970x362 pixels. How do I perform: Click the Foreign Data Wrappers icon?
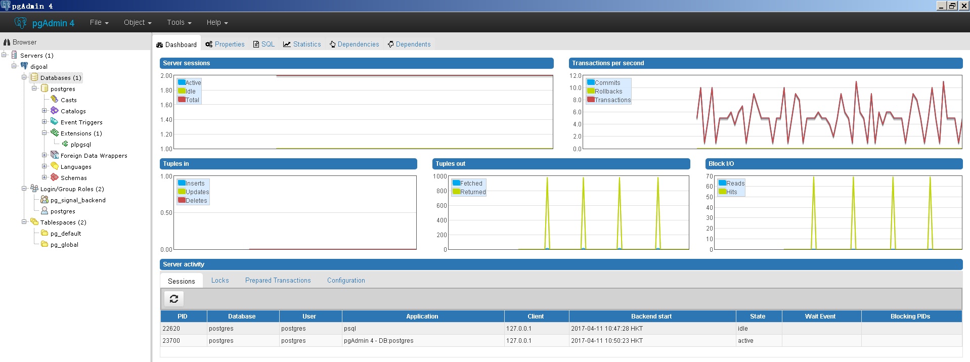pos(55,155)
